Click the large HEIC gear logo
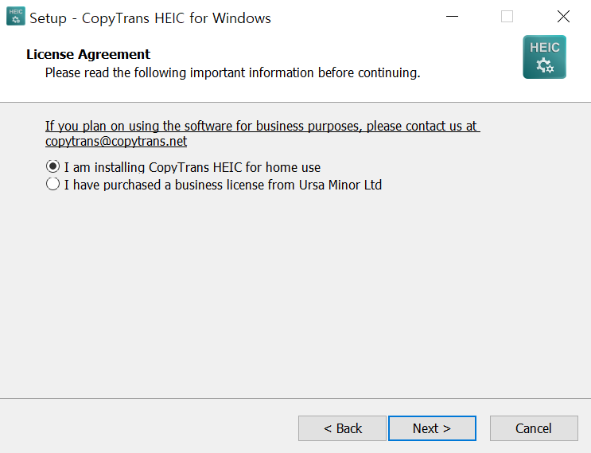The height and width of the screenshot is (453, 591). pyautogui.click(x=544, y=57)
